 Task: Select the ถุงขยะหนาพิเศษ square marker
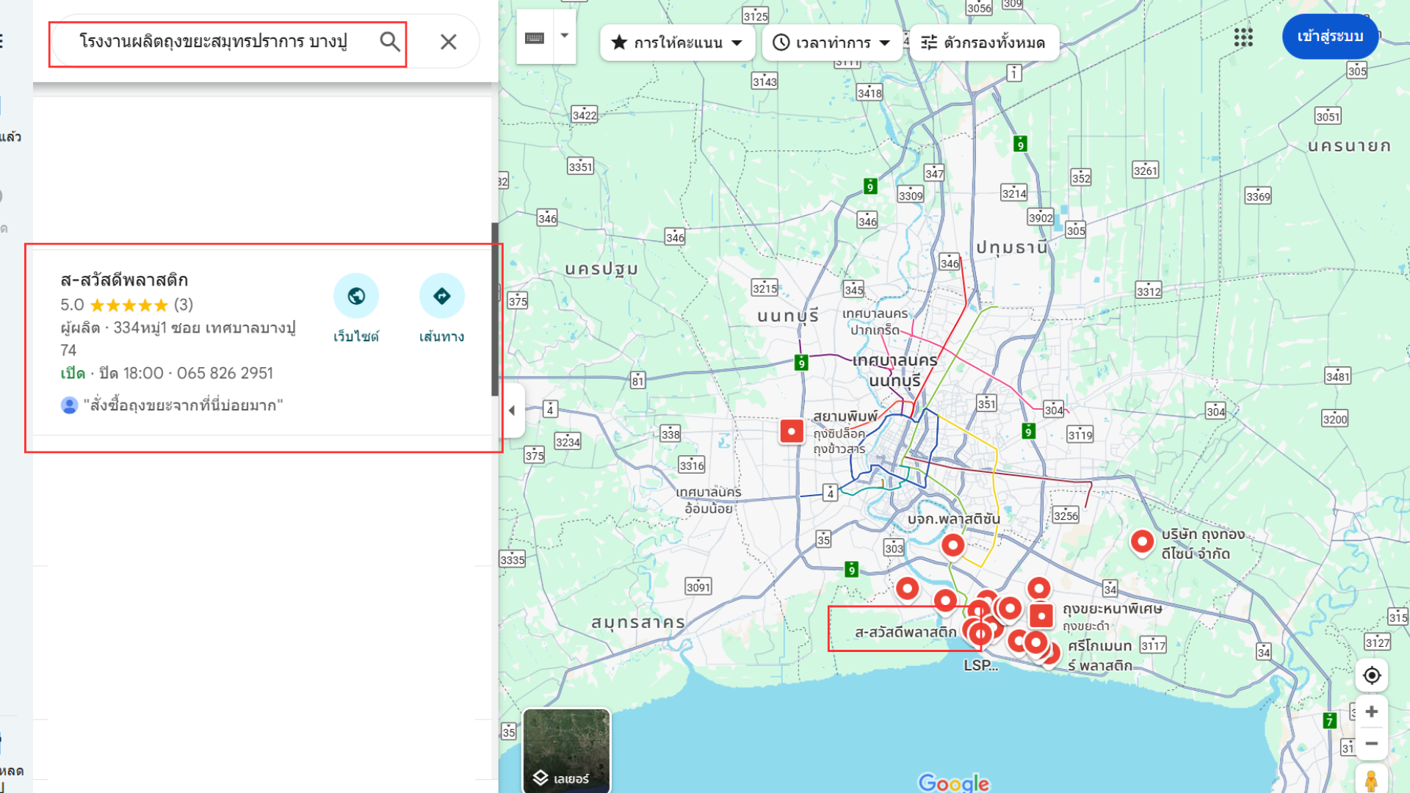pos(1041,615)
